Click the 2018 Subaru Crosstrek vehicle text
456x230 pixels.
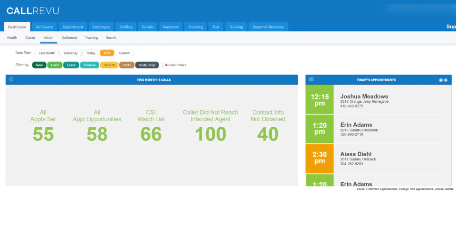pos(359,130)
